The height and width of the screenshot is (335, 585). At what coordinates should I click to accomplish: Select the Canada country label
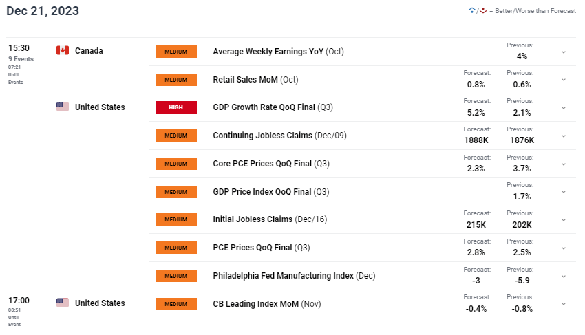tap(89, 51)
